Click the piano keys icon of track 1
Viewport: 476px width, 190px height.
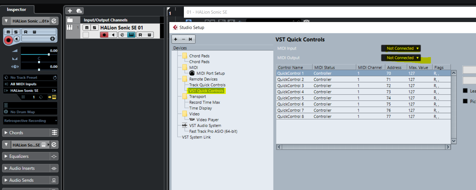pos(70,27)
